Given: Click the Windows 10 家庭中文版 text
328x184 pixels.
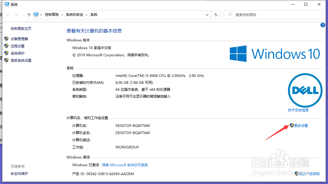Looking at the screenshot, I should pos(92,48).
